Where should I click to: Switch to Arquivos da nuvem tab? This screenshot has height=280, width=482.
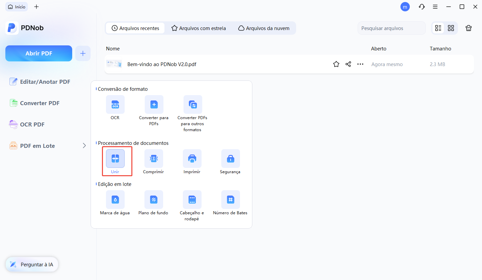coord(264,28)
